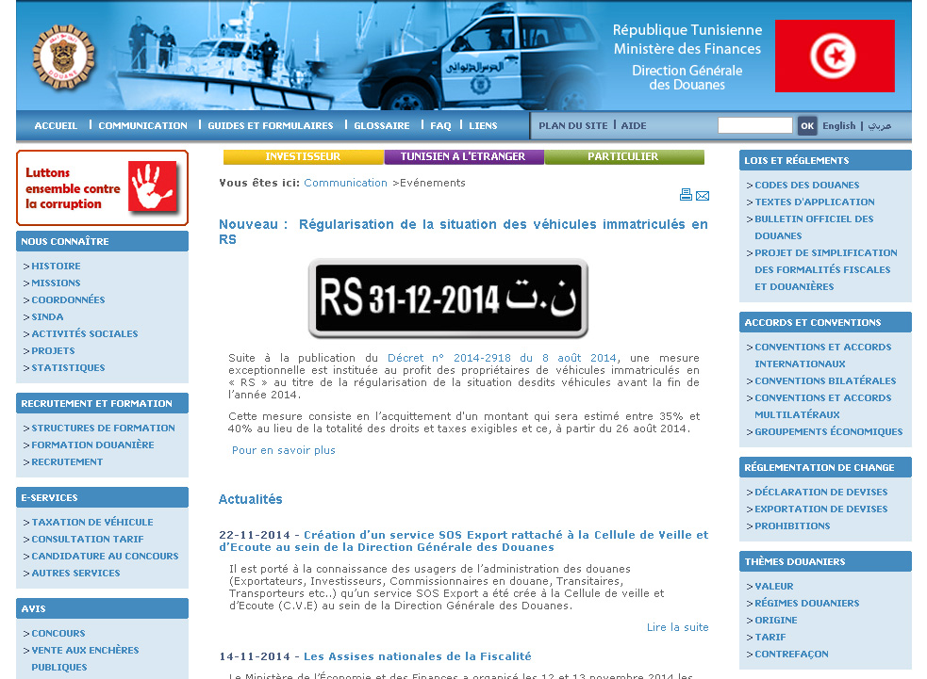Image resolution: width=927 pixels, height=679 pixels.
Task: Click Lire la suite for SOS Export
Action: 677,627
